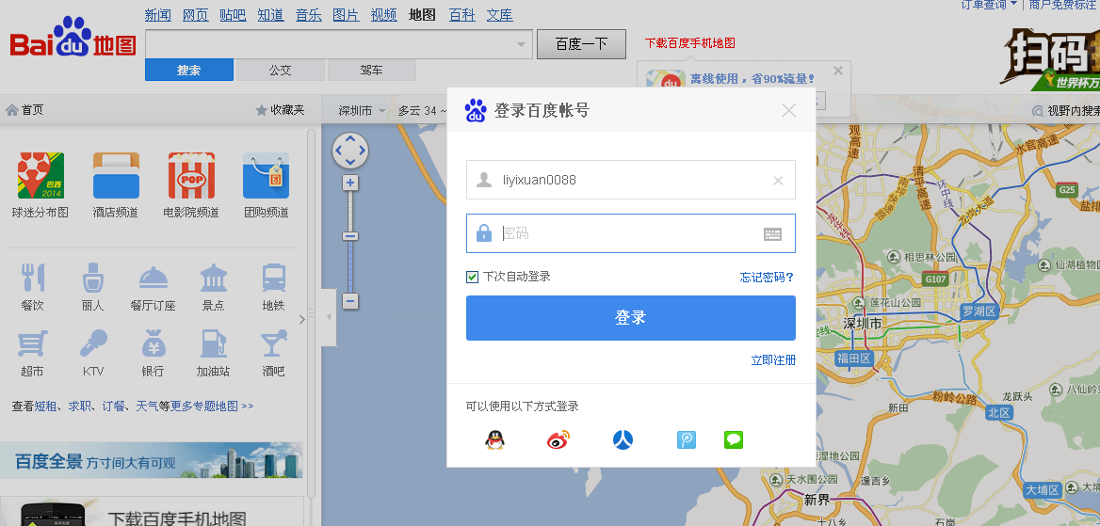The image size is (1100, 526).
Task: Open the on-screen keyboard in password field
Action: tap(772, 234)
